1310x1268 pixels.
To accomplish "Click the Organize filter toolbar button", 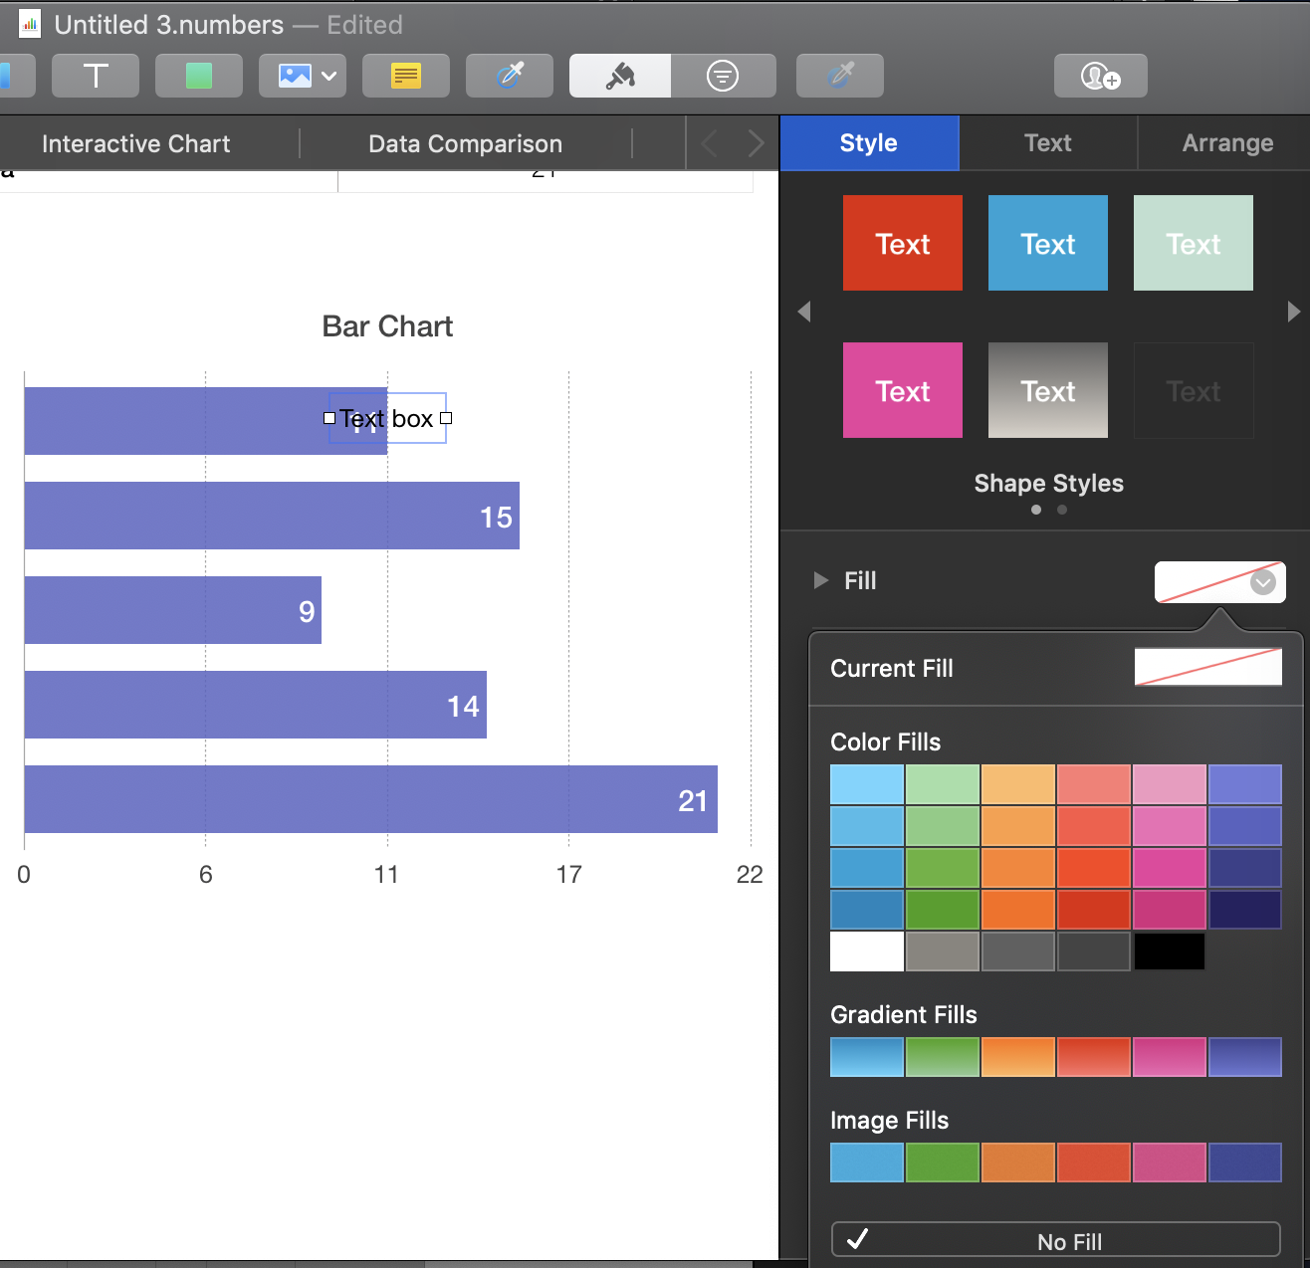I will click(723, 76).
